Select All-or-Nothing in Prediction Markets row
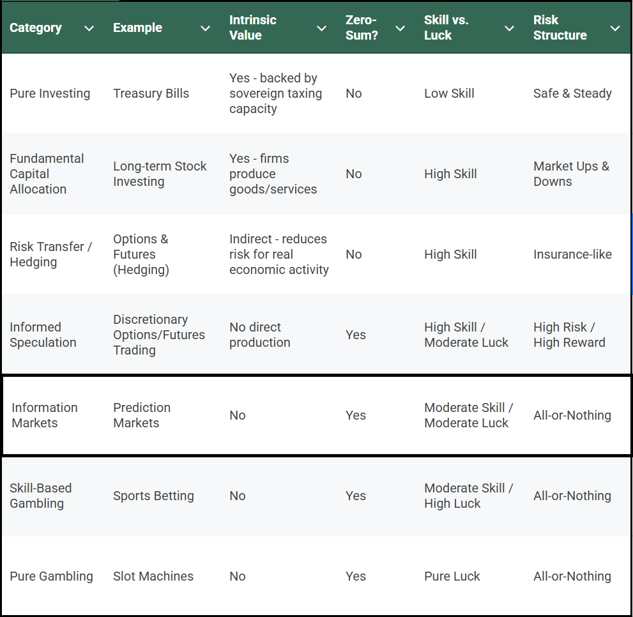 click(572, 415)
